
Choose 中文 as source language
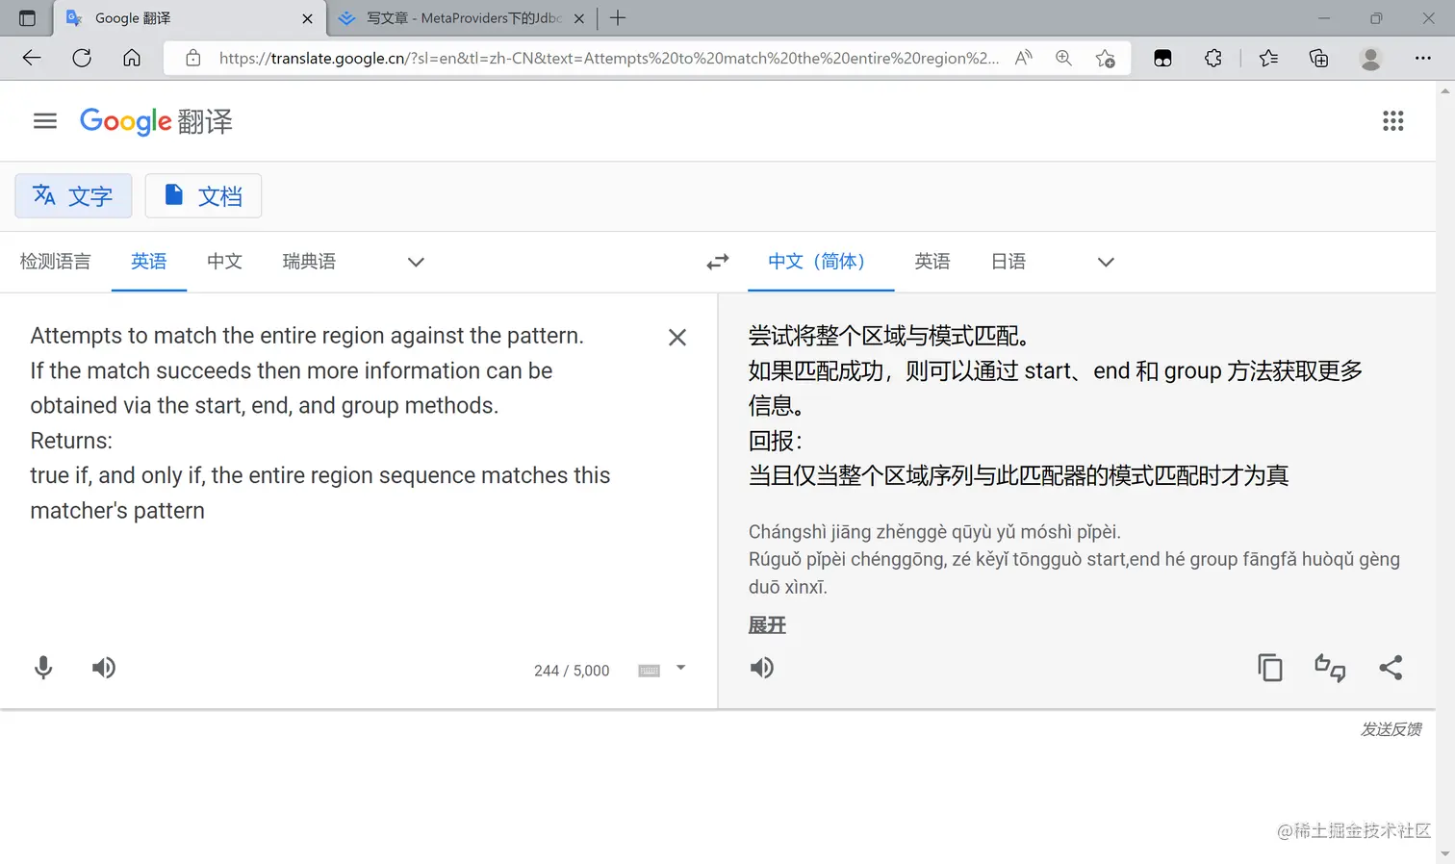point(224,262)
